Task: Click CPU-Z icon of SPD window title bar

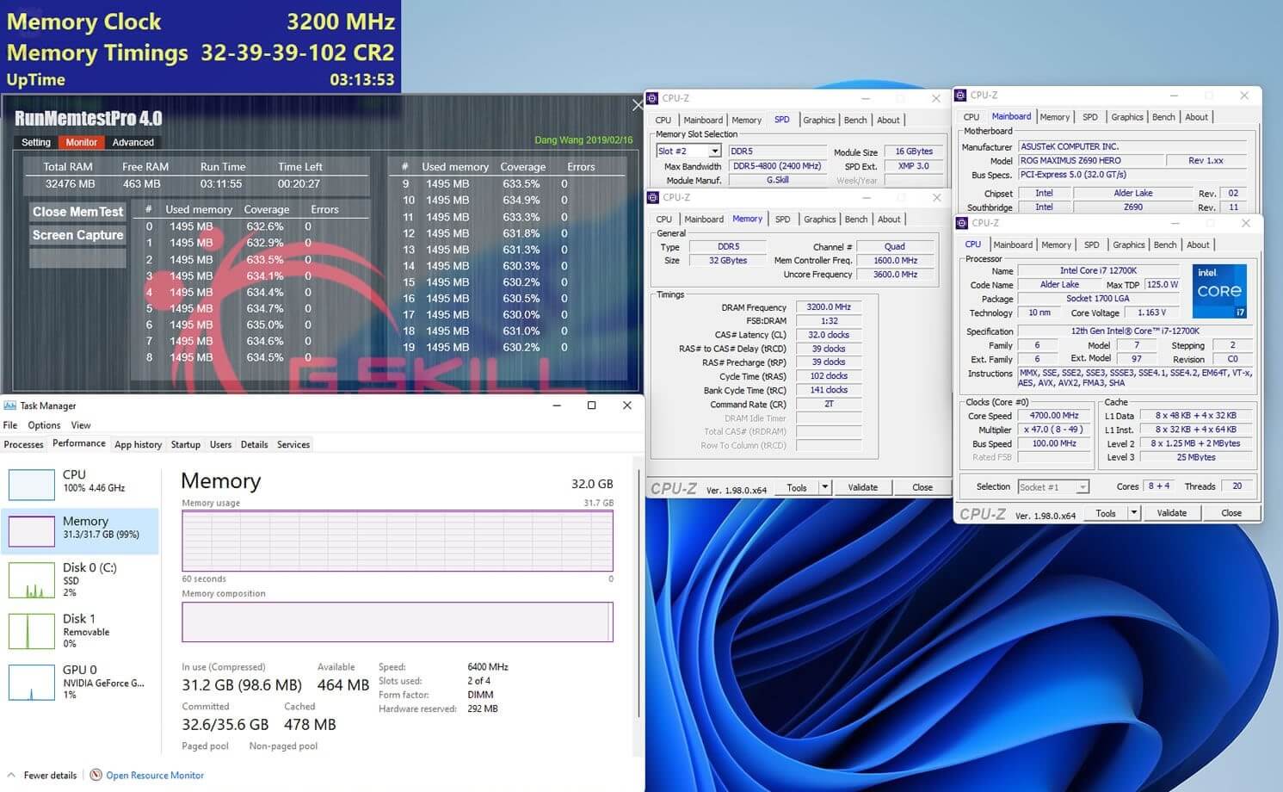Action: tap(653, 98)
